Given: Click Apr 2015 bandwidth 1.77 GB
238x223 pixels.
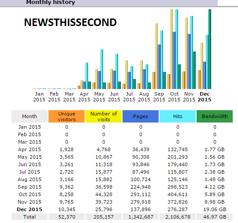Looking at the screenshot, I should [x=215, y=149].
